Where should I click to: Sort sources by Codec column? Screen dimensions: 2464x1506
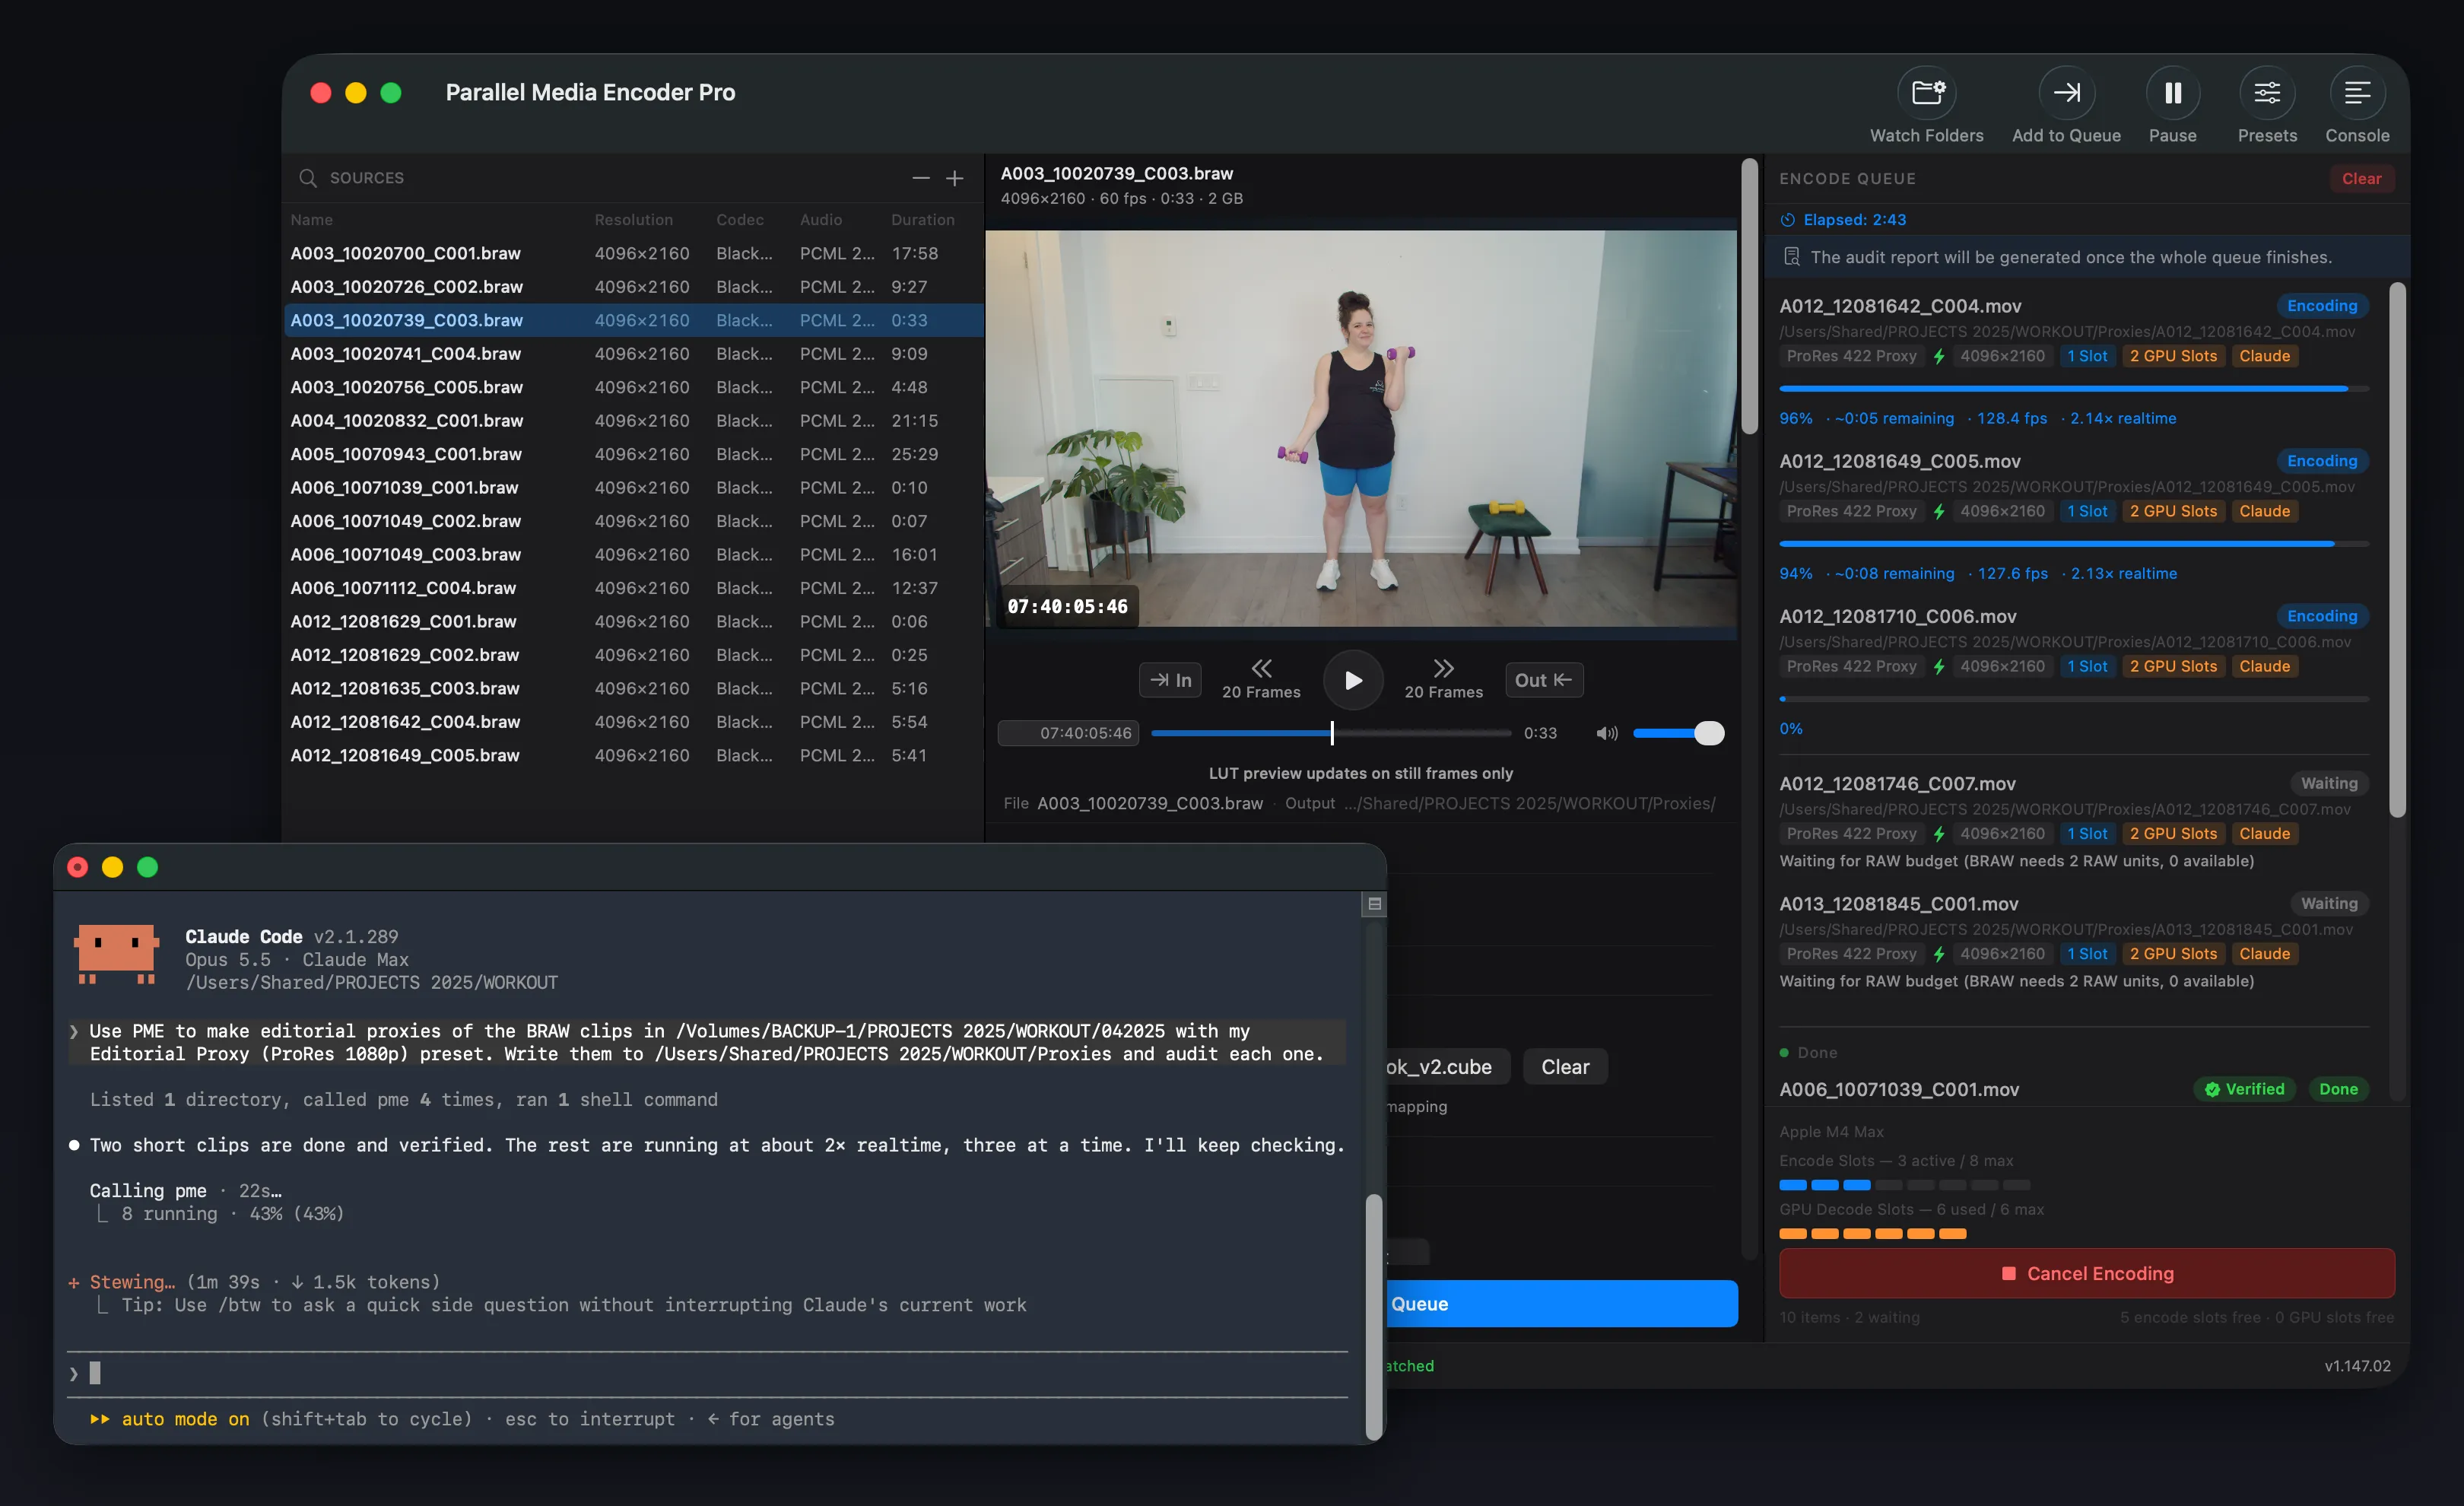coord(739,220)
